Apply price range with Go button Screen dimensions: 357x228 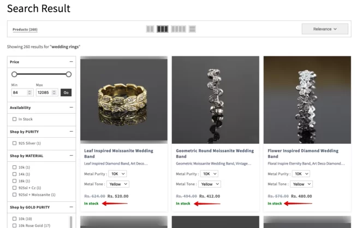66,92
